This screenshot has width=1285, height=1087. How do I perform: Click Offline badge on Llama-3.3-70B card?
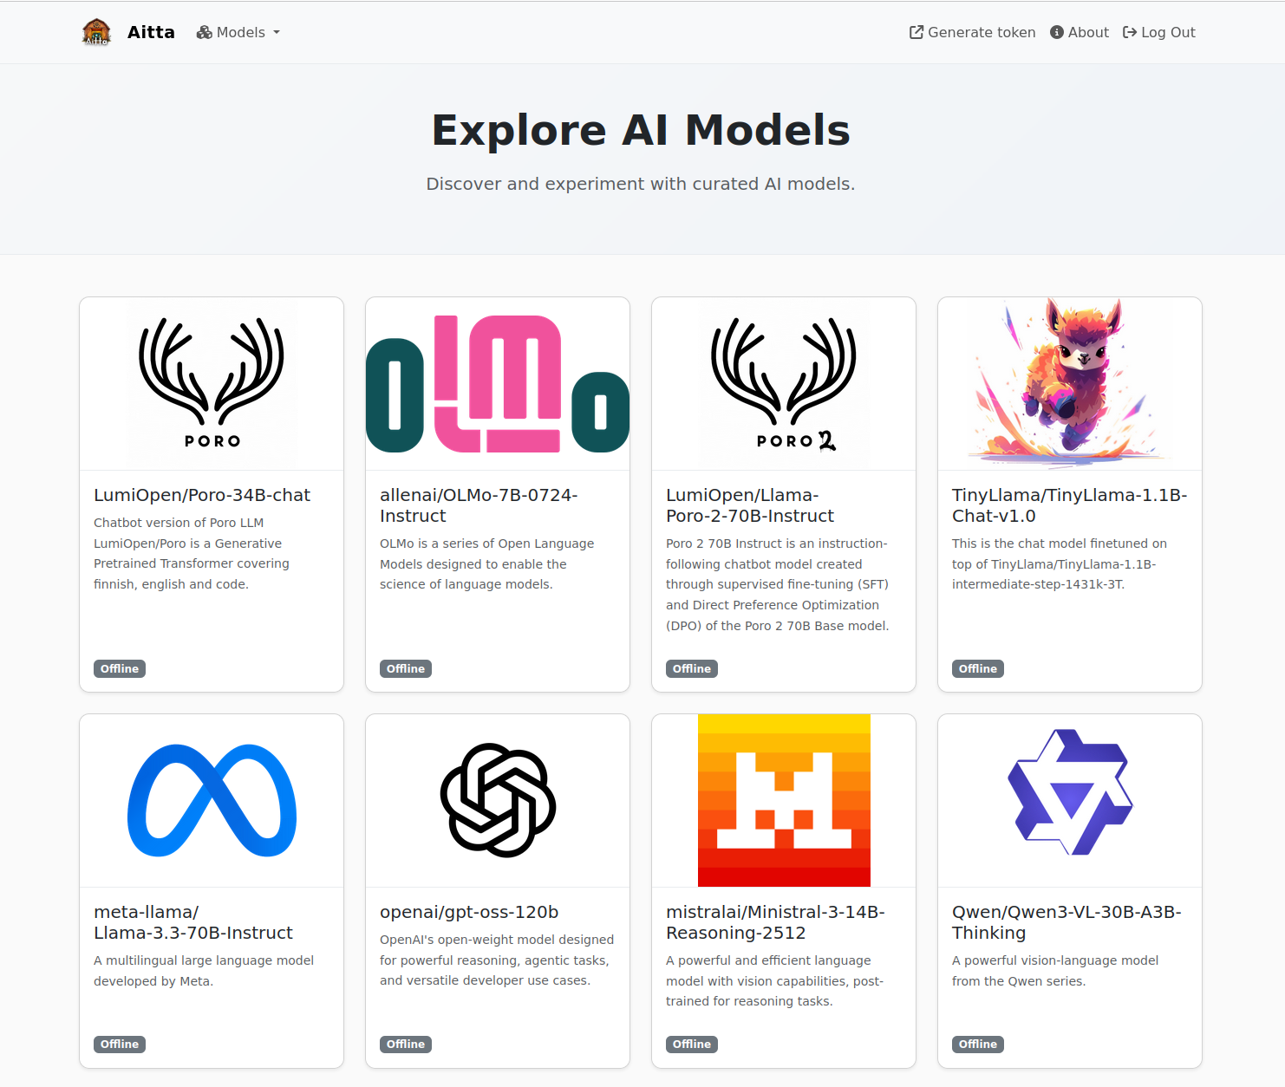120,1044
